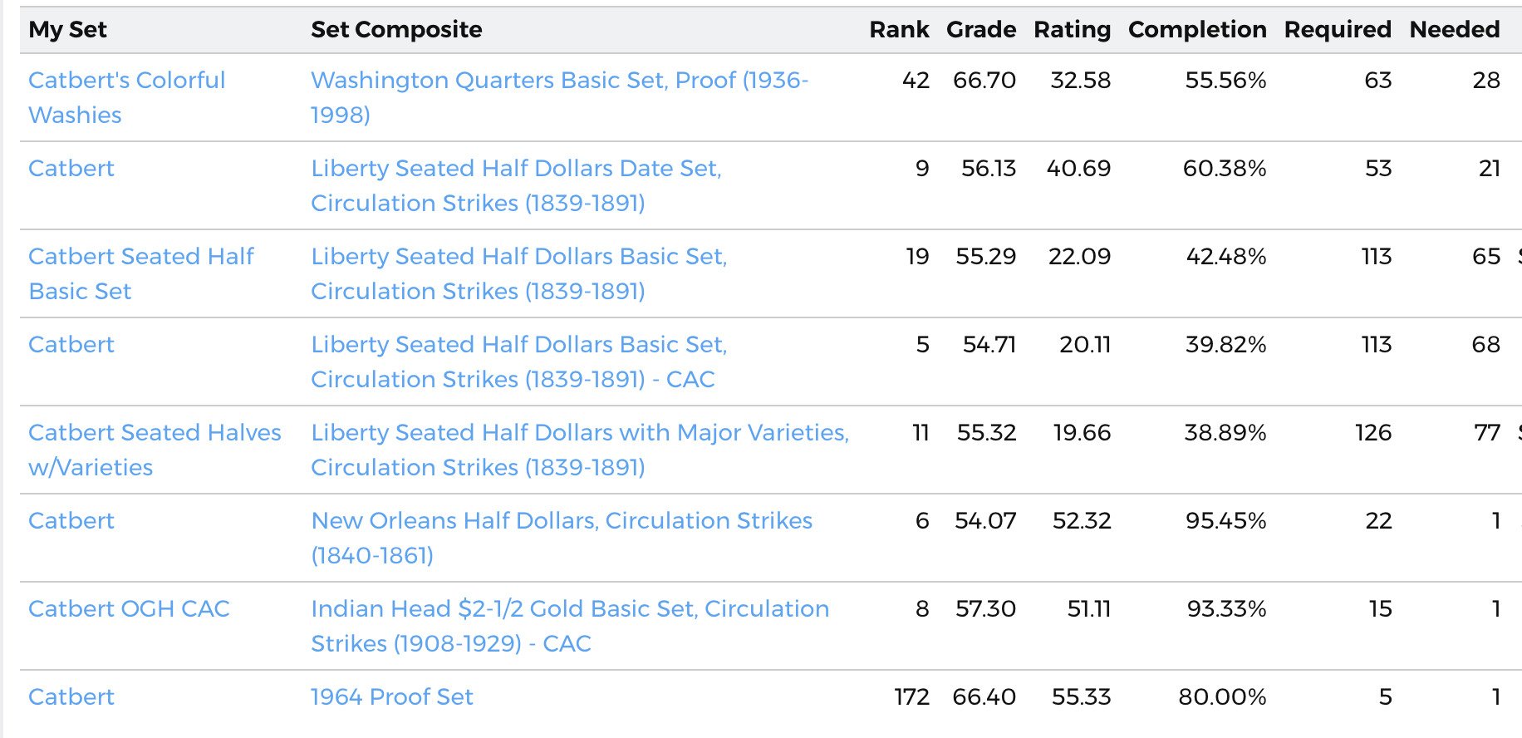
Task: Open New Orleans Half Dollars composite link
Action: (x=562, y=538)
